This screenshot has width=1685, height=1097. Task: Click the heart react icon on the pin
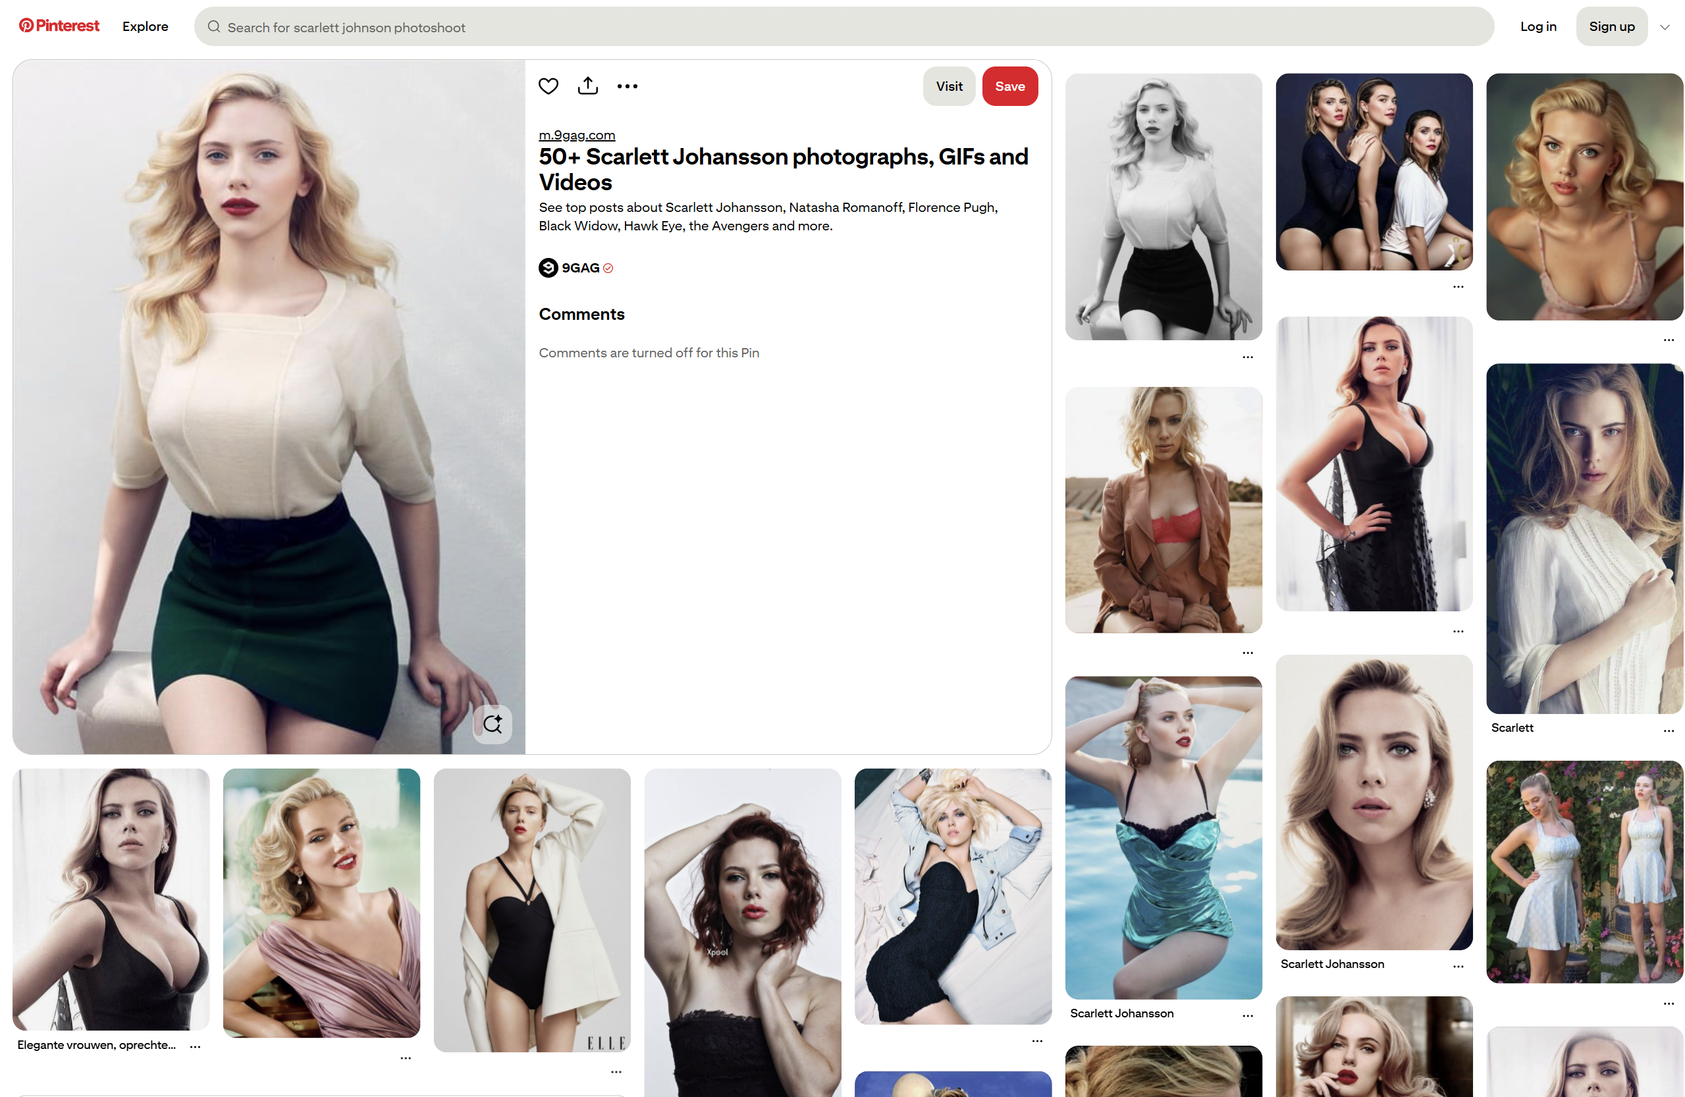(548, 86)
